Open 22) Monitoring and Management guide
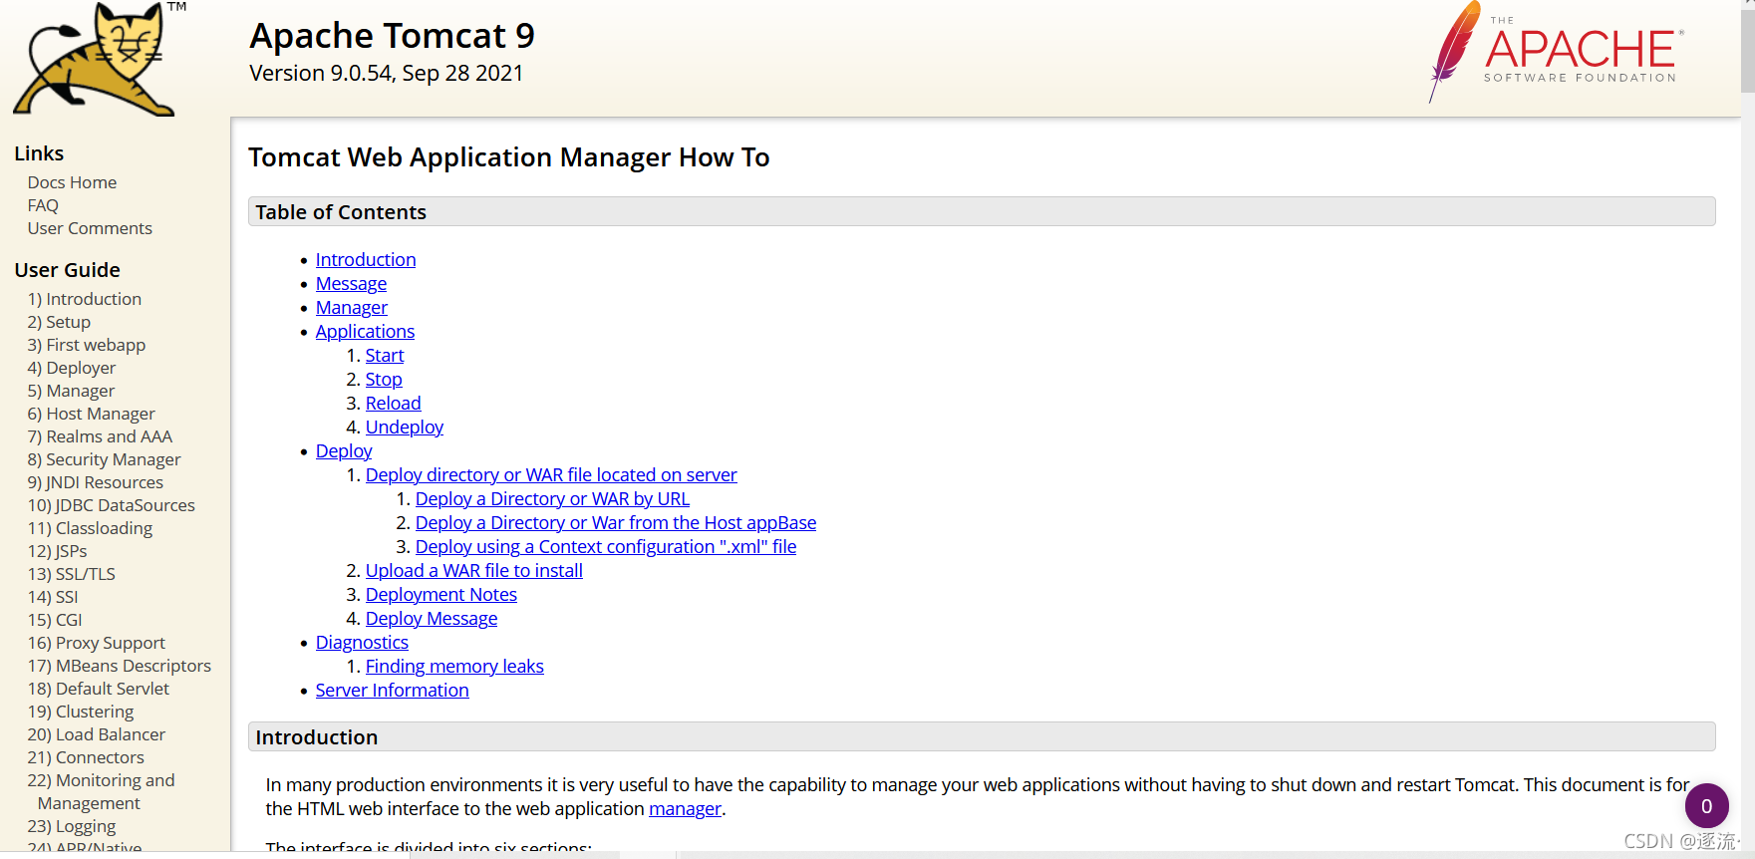The height and width of the screenshot is (859, 1755). (x=102, y=791)
